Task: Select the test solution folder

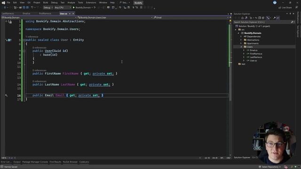Action: pos(243,64)
